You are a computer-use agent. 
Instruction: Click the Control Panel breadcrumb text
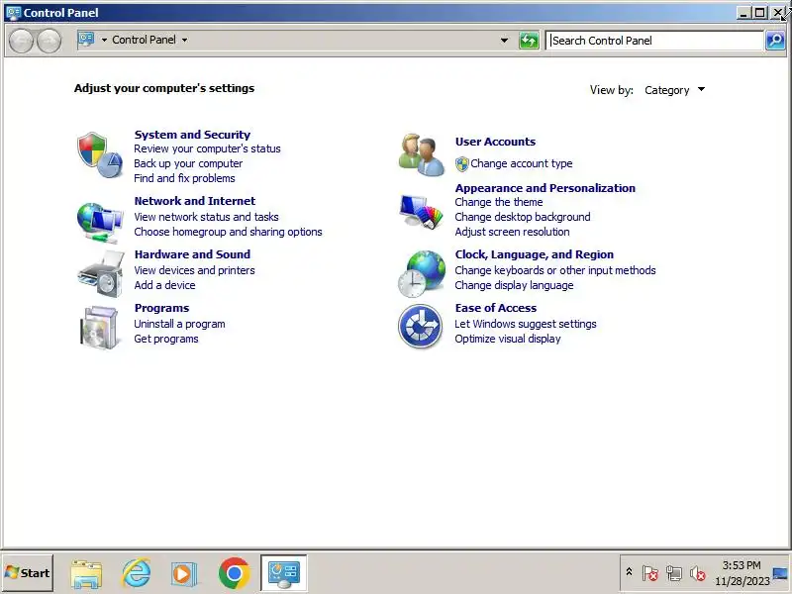click(x=144, y=40)
